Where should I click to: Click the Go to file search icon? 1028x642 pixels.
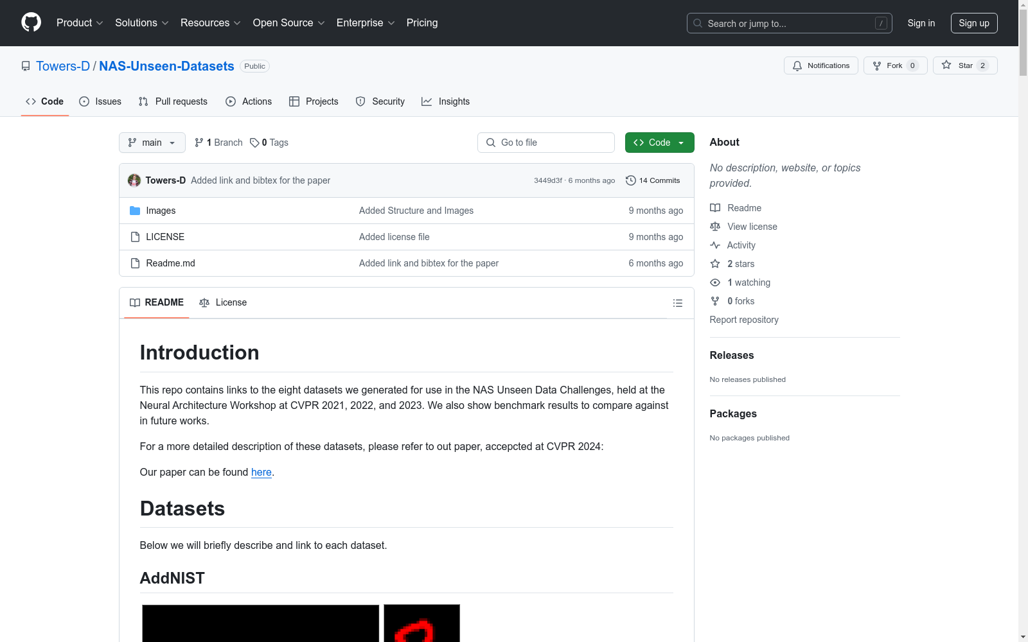pyautogui.click(x=491, y=143)
